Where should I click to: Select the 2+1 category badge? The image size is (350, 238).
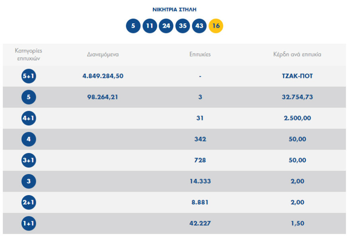click(29, 202)
